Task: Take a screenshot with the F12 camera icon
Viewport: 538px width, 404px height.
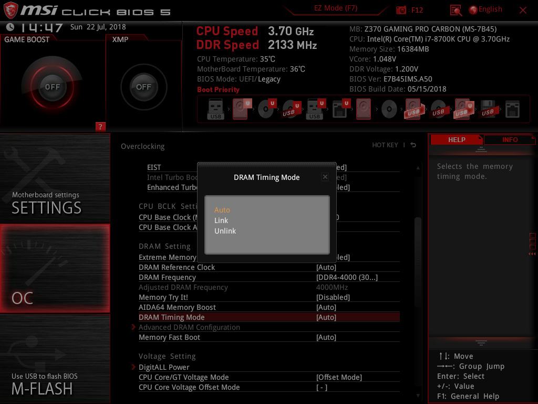Action: click(401, 10)
